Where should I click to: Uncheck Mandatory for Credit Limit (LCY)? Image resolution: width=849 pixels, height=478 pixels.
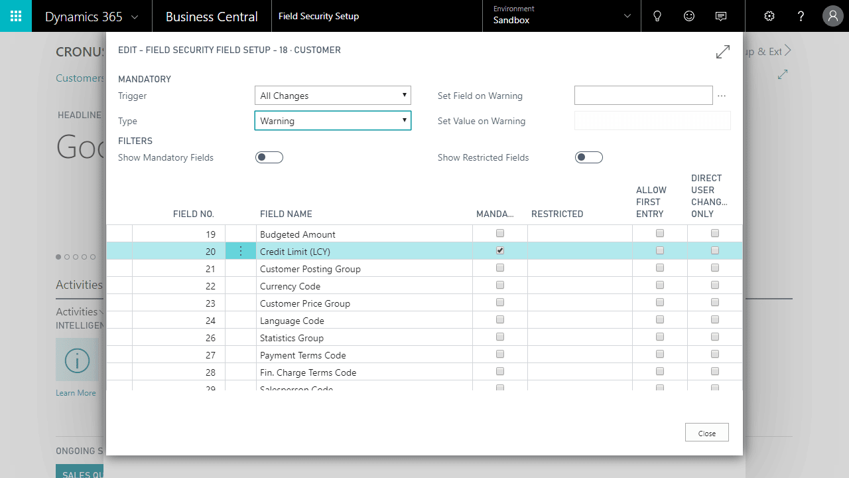point(500,251)
